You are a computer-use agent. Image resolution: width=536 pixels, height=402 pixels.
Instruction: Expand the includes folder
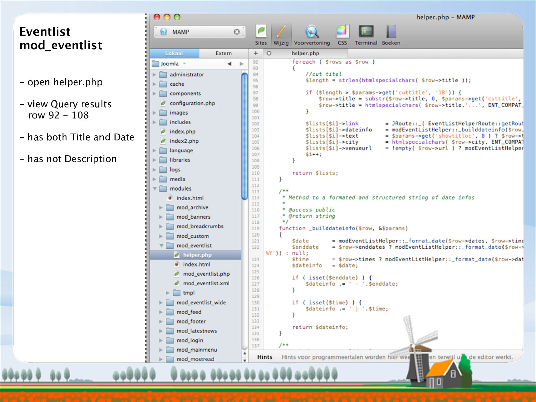pos(154,122)
